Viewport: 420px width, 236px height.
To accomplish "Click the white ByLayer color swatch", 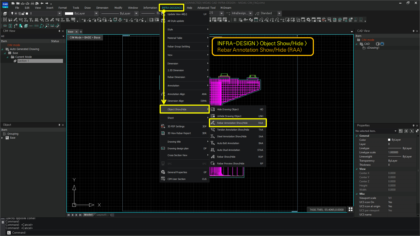I will click(x=69, y=13).
